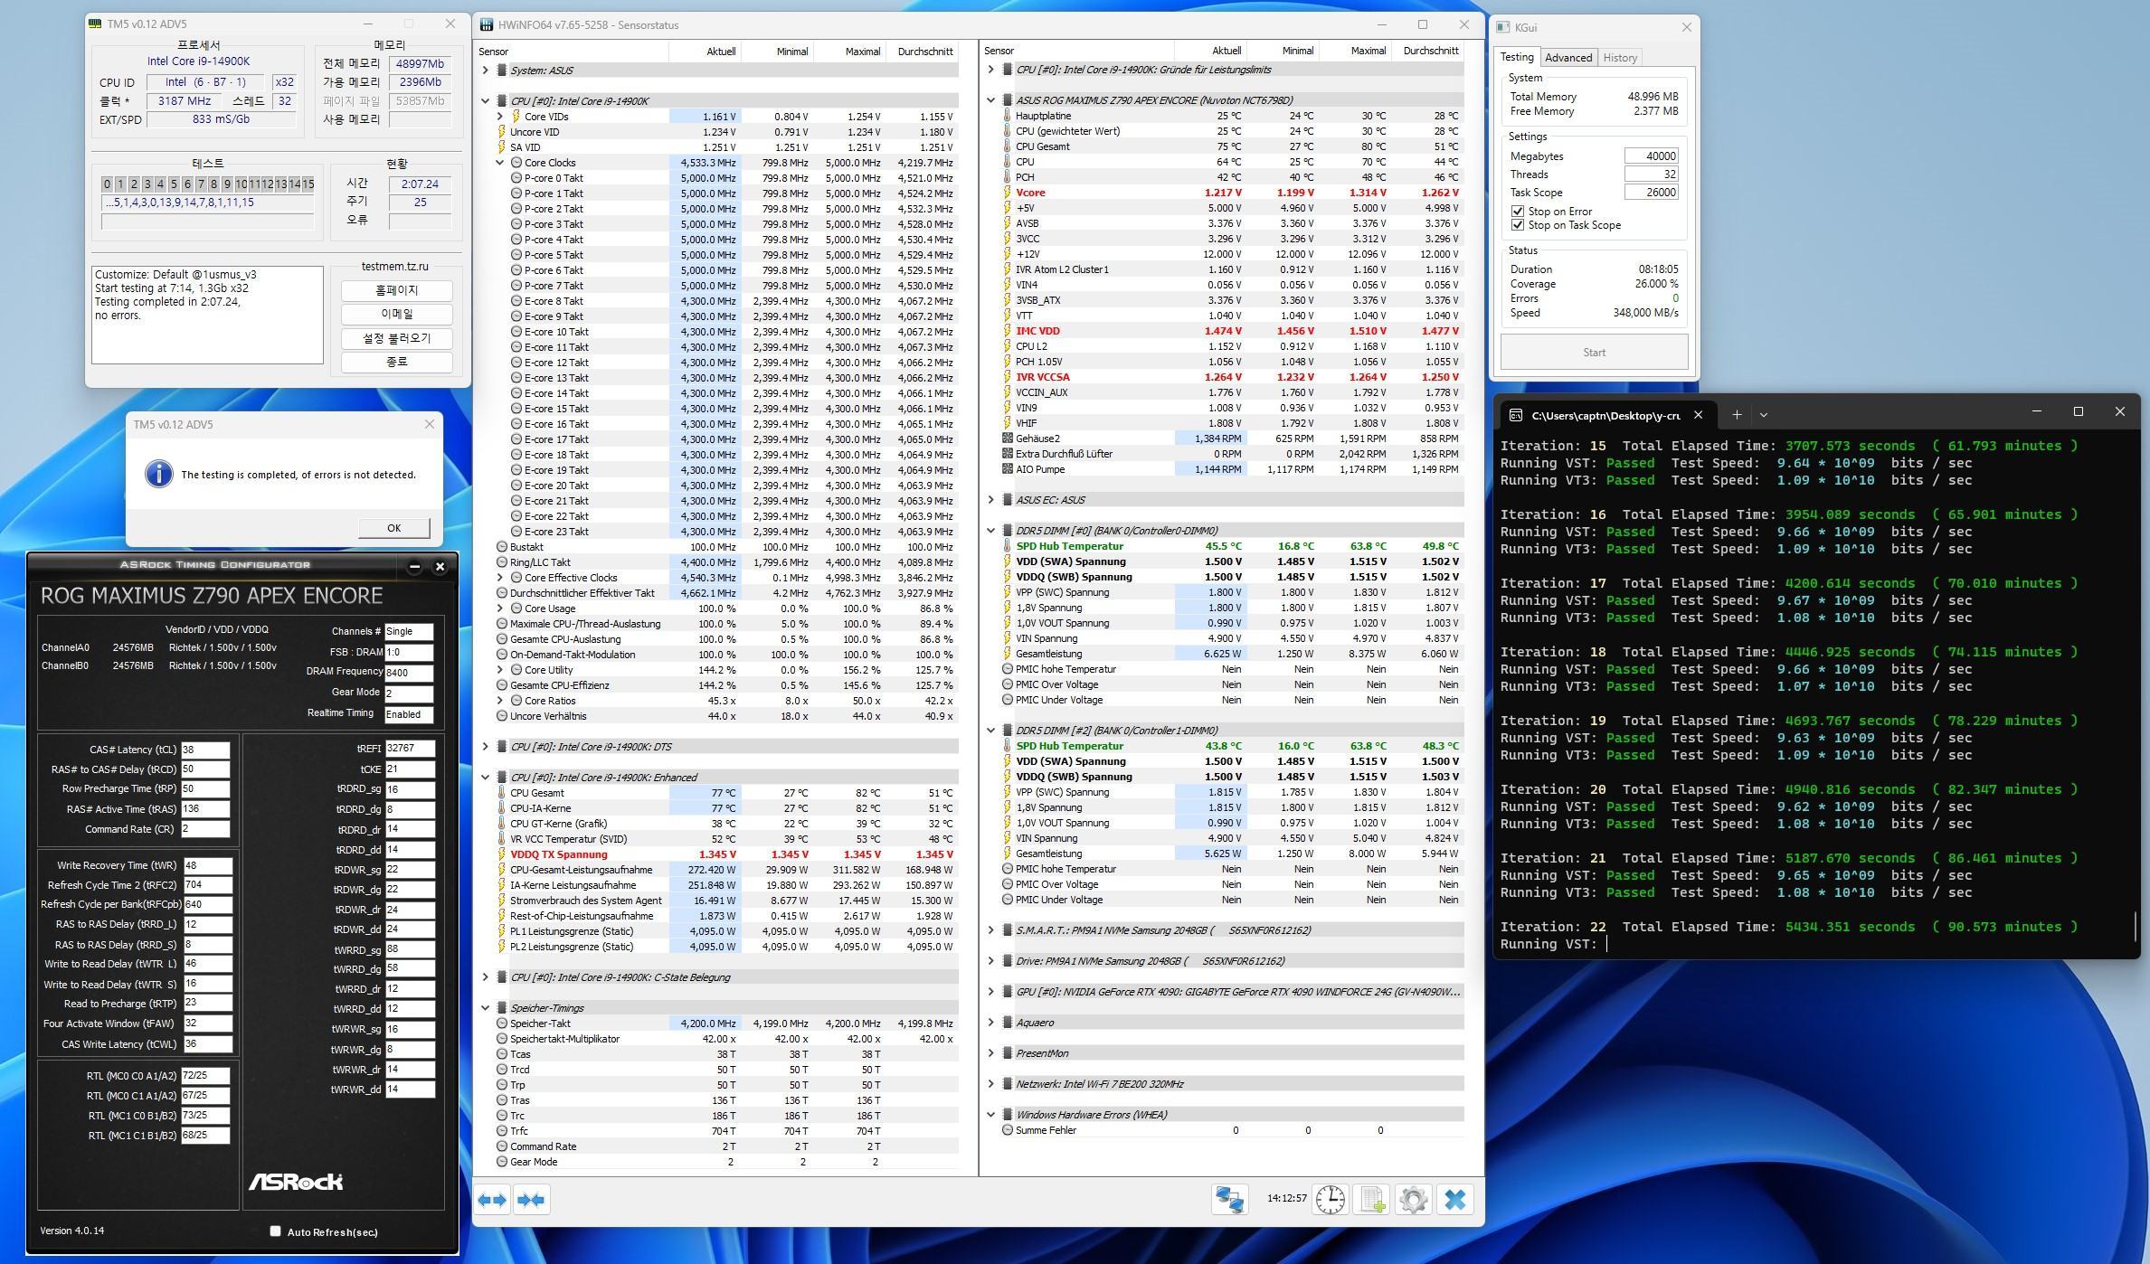Viewport: 2150px width, 1264px height.
Task: Open new terminal tab with plus icon
Action: pyautogui.click(x=1737, y=415)
